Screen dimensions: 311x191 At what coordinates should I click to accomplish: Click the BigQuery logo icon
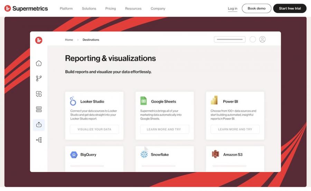point(74,155)
